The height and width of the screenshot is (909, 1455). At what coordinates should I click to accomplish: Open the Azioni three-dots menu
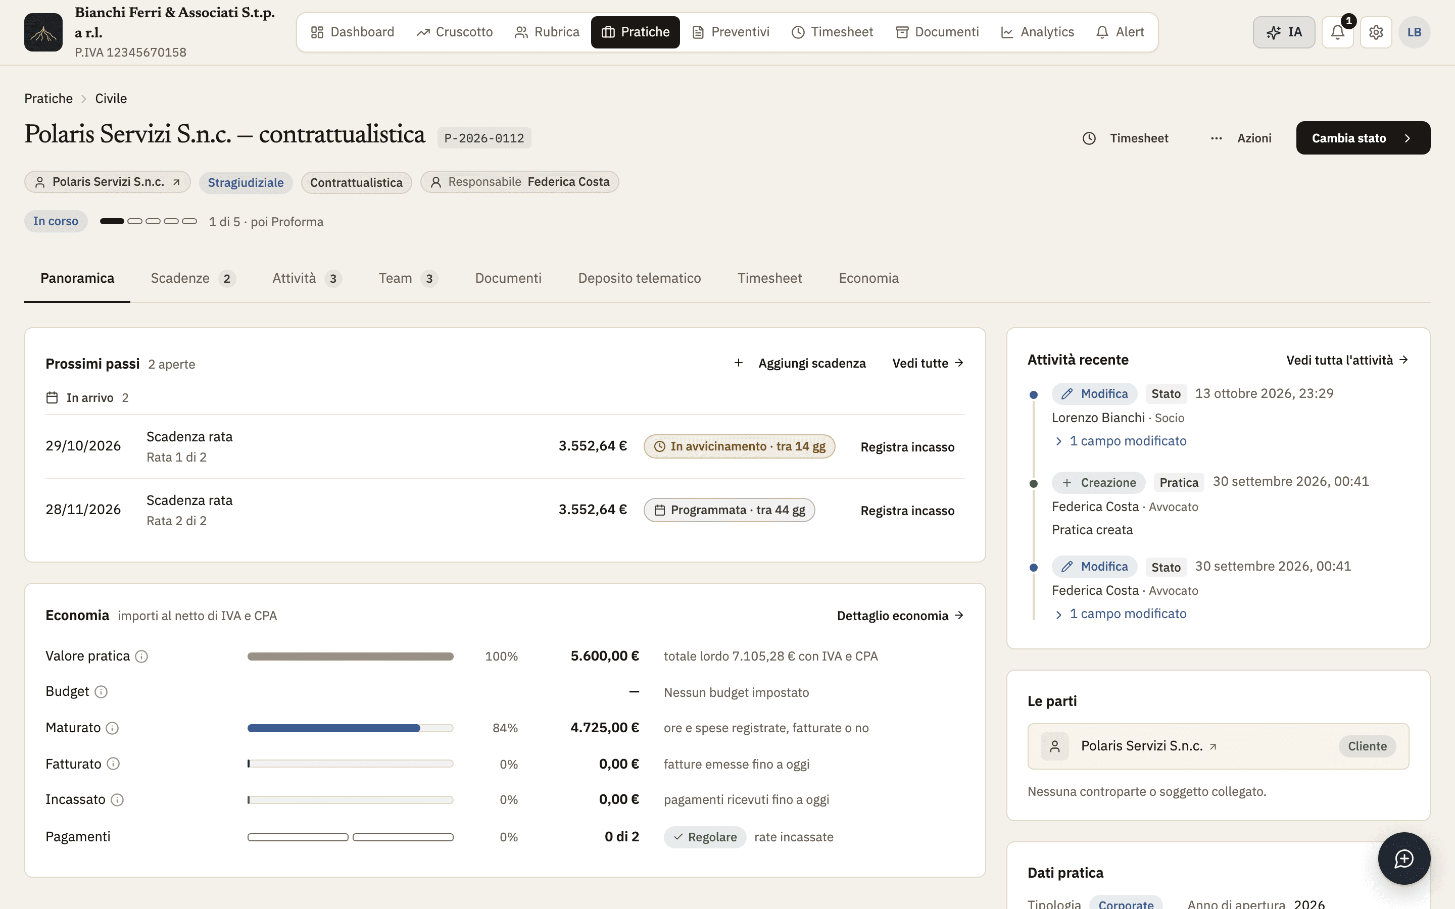tap(1240, 138)
